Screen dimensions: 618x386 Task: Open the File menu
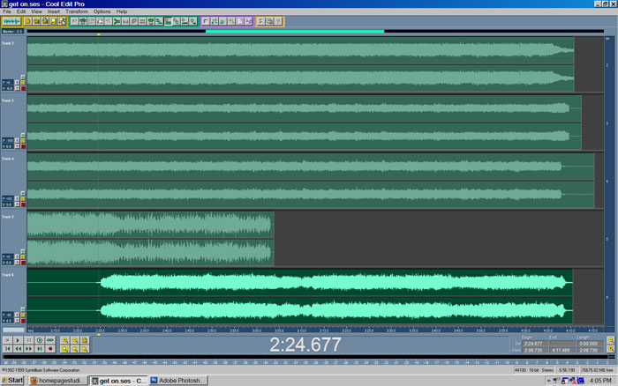pyautogui.click(x=7, y=11)
